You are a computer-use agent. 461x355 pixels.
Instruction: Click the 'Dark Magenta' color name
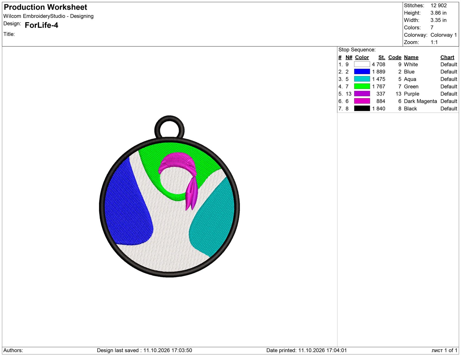(x=420, y=101)
